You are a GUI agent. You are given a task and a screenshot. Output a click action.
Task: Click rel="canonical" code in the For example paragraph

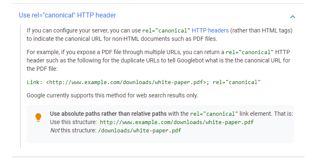pos(249,52)
